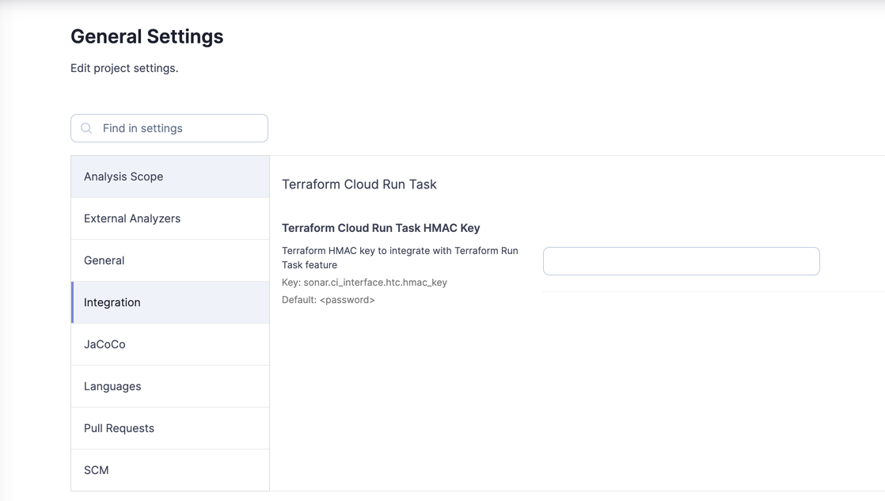Click the Terraform Cloud Run Task heading
The height and width of the screenshot is (501, 885).
[x=359, y=184]
